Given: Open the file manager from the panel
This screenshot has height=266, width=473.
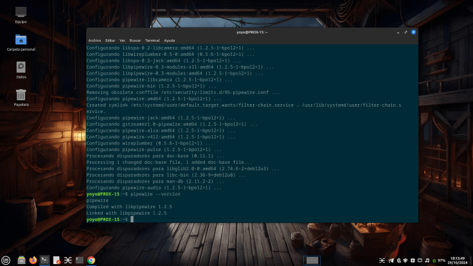Looking at the screenshot, I should (x=21, y=260).
